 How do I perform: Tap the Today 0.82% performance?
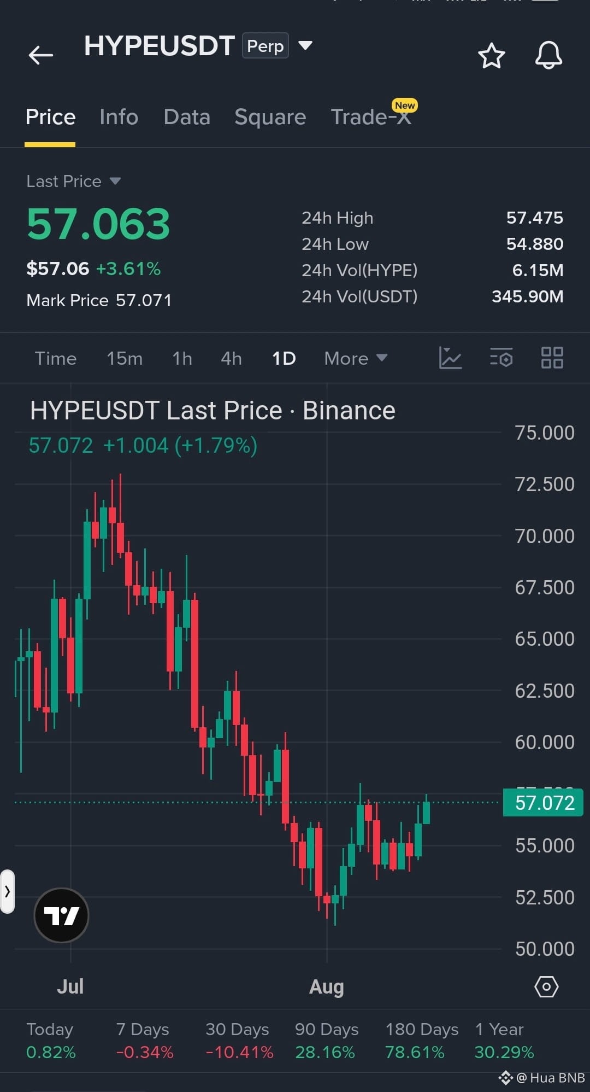click(51, 1041)
